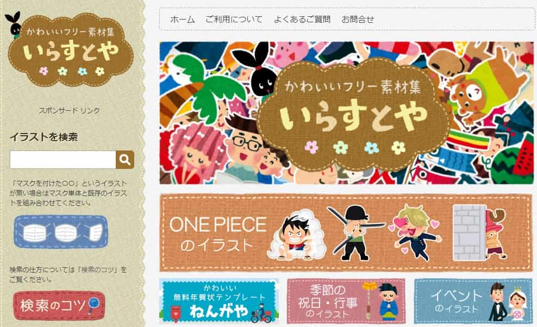Image resolution: width=537 pixels, height=327 pixels.
Task: Open the ONE PIECE のイラスト banner
Action: coord(346,233)
